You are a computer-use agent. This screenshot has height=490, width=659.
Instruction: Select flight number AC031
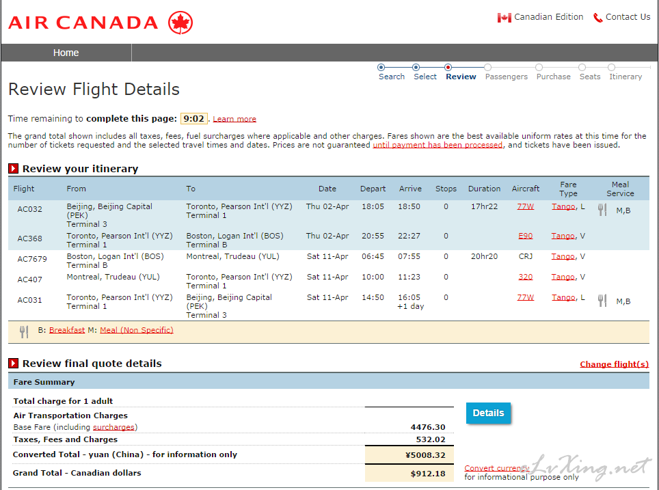coord(30,300)
